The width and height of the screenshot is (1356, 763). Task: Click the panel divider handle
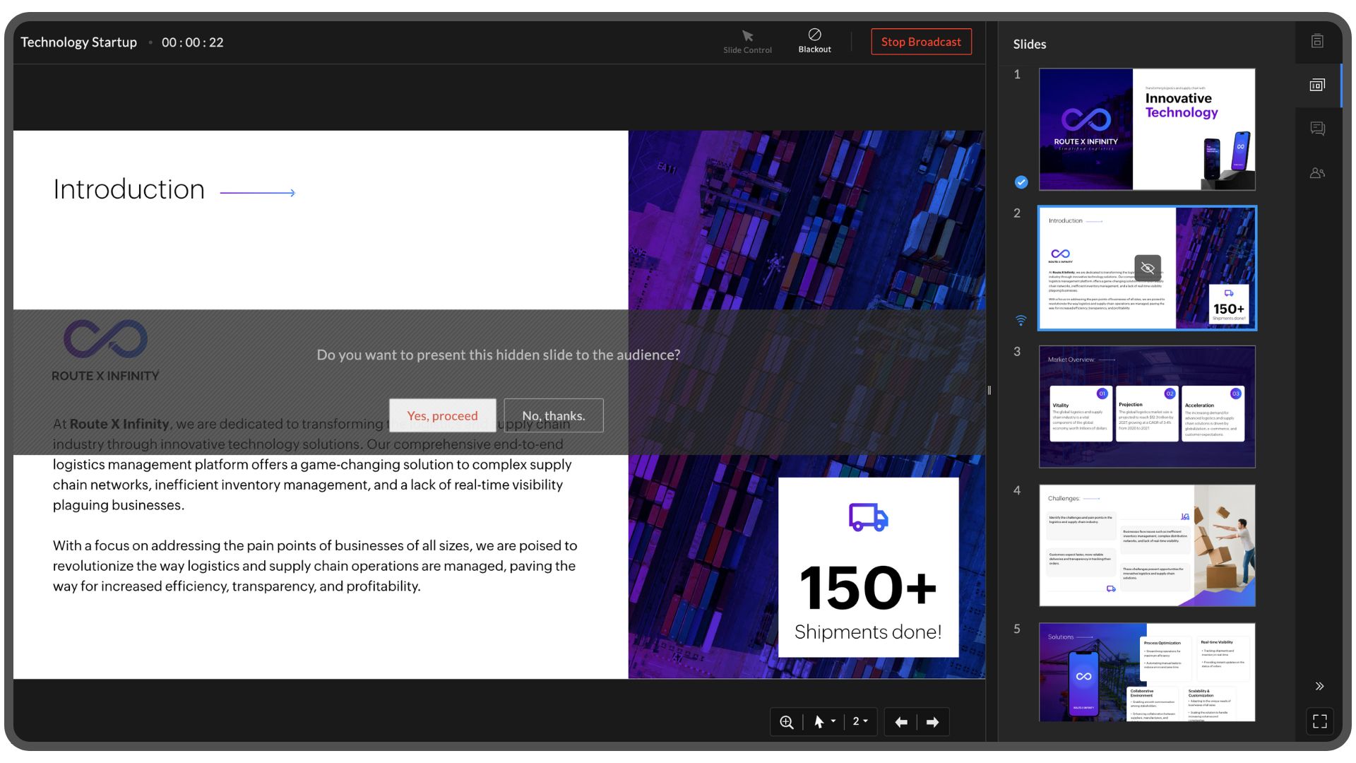pyautogui.click(x=989, y=390)
